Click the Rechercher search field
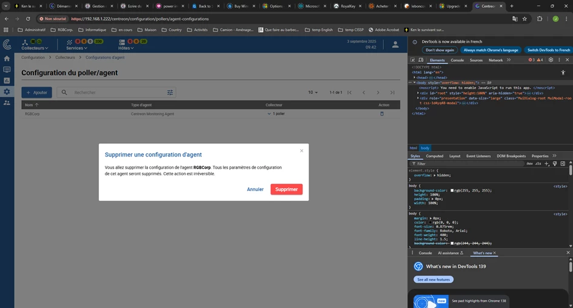The width and height of the screenshot is (573, 308). coord(117,92)
